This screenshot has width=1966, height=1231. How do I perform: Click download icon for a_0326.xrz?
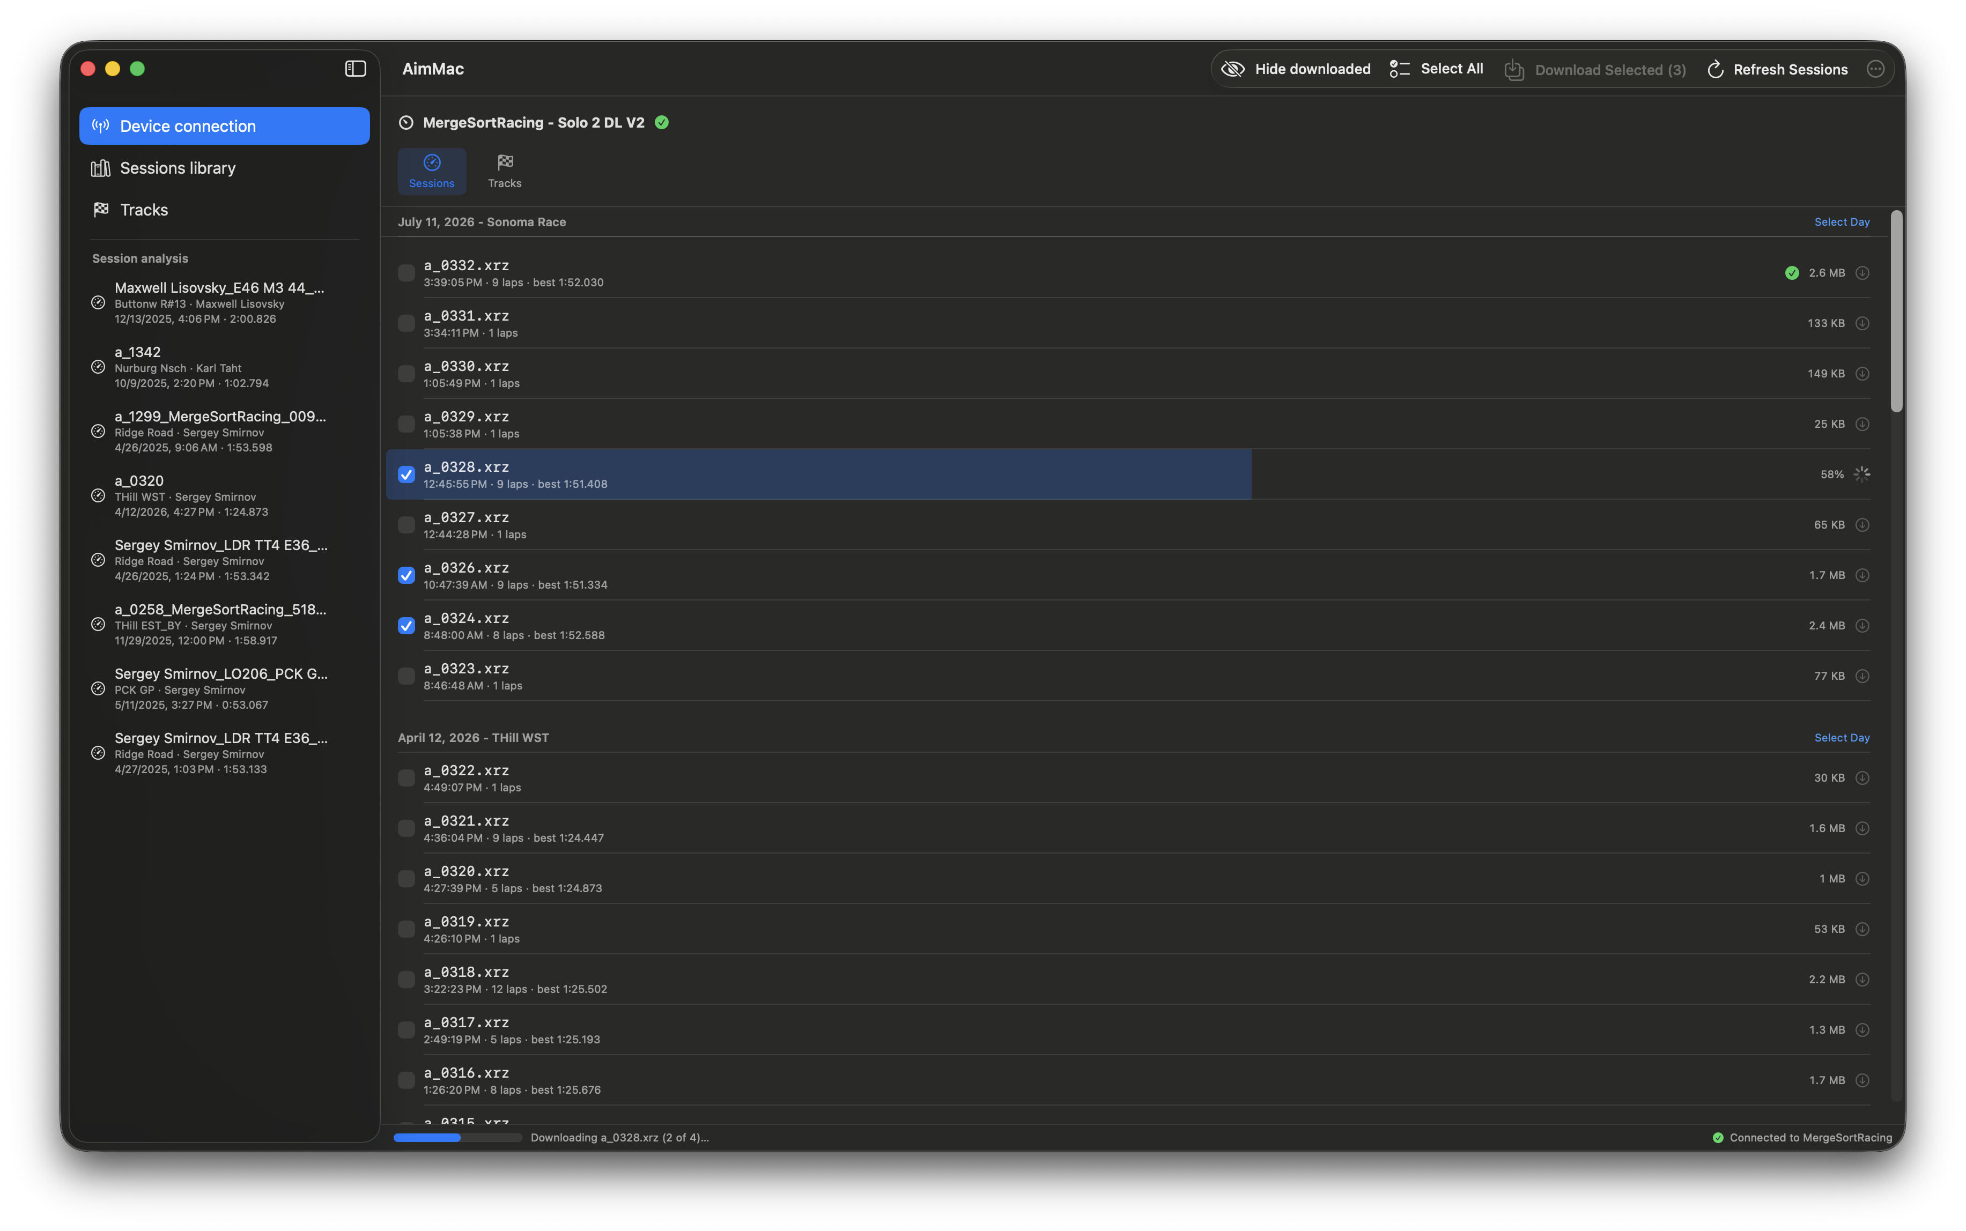click(x=1862, y=576)
